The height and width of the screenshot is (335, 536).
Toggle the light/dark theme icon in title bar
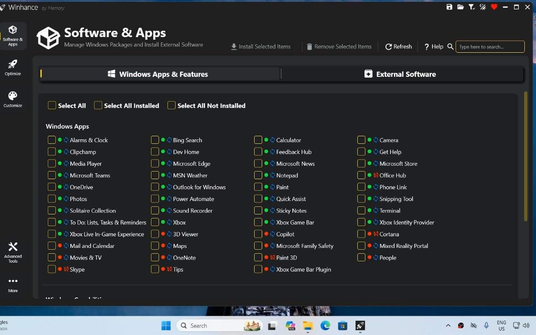483,7
